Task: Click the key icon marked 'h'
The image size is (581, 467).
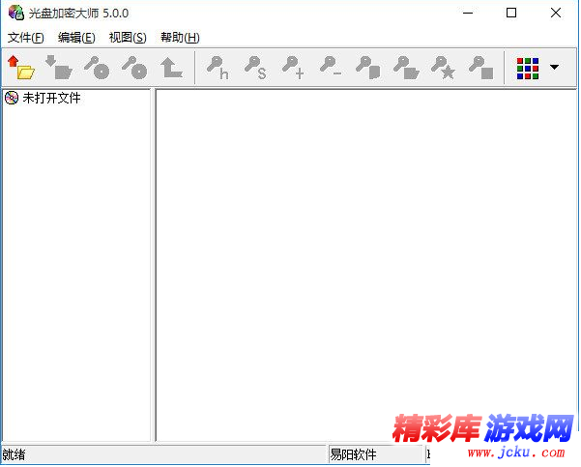Action: pos(218,68)
